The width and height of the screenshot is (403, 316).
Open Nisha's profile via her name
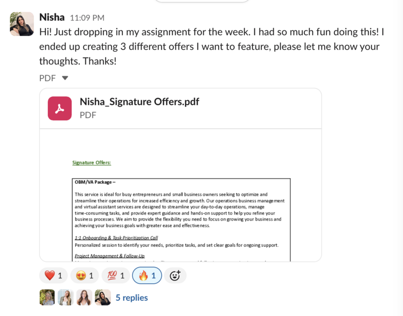(52, 17)
